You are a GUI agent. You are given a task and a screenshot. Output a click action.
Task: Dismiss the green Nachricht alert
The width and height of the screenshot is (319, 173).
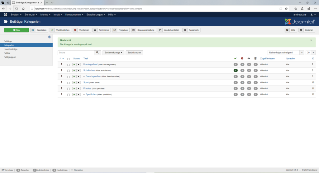coord(311,40)
